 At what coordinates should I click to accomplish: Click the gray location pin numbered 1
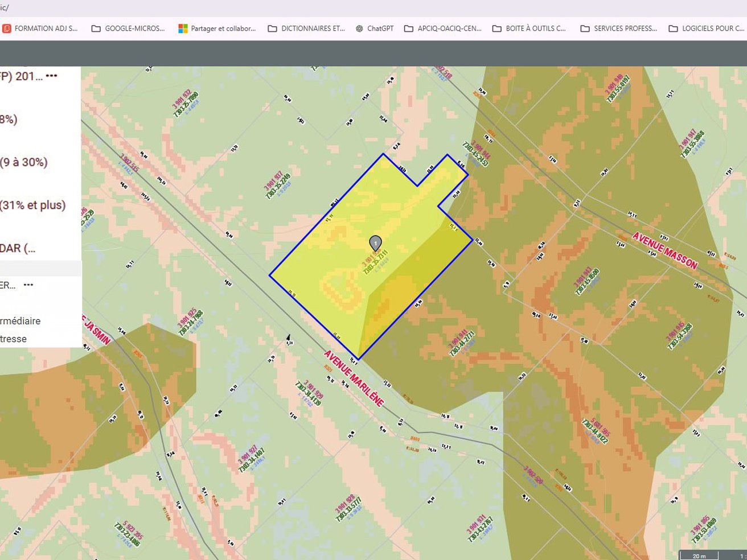tap(375, 243)
